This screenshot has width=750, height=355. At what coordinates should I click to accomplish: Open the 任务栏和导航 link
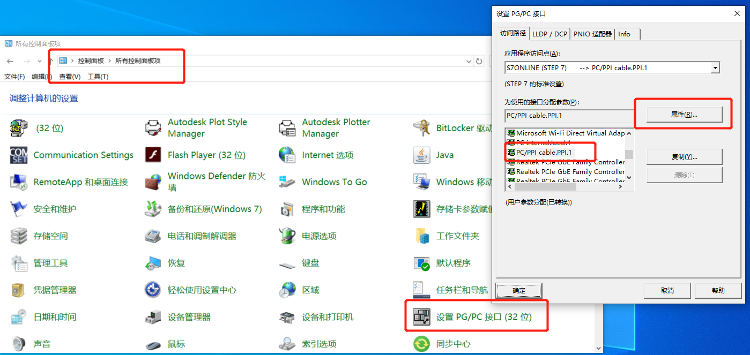coord(462,290)
